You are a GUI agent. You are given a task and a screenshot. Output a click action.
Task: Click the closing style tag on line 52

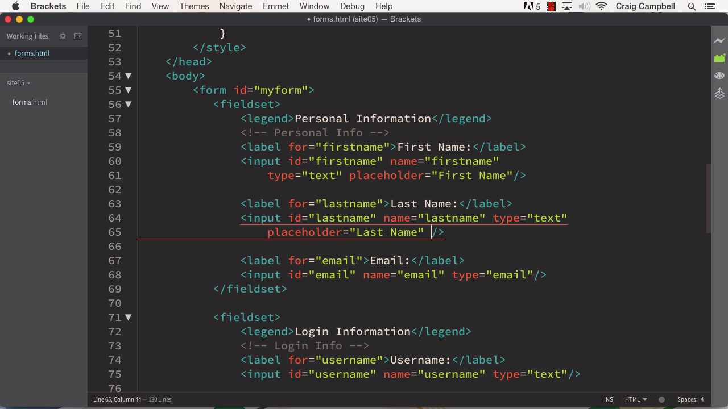pyautogui.click(x=220, y=48)
